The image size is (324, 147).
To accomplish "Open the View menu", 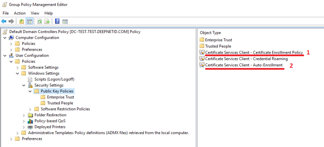I will pyautogui.click(x=35, y=13).
